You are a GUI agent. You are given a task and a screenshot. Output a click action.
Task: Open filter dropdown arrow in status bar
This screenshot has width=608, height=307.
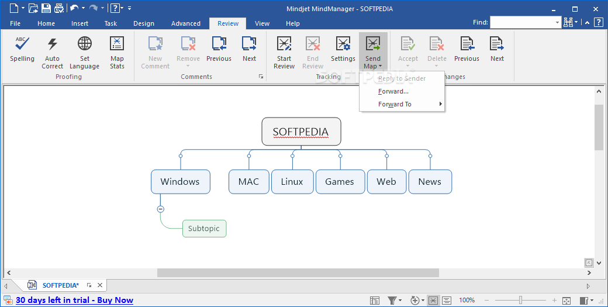coord(400,301)
